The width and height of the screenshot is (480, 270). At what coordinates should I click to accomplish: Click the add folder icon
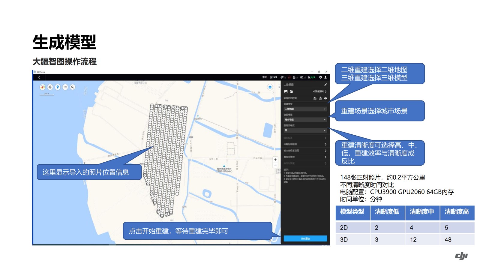pyautogui.click(x=291, y=91)
